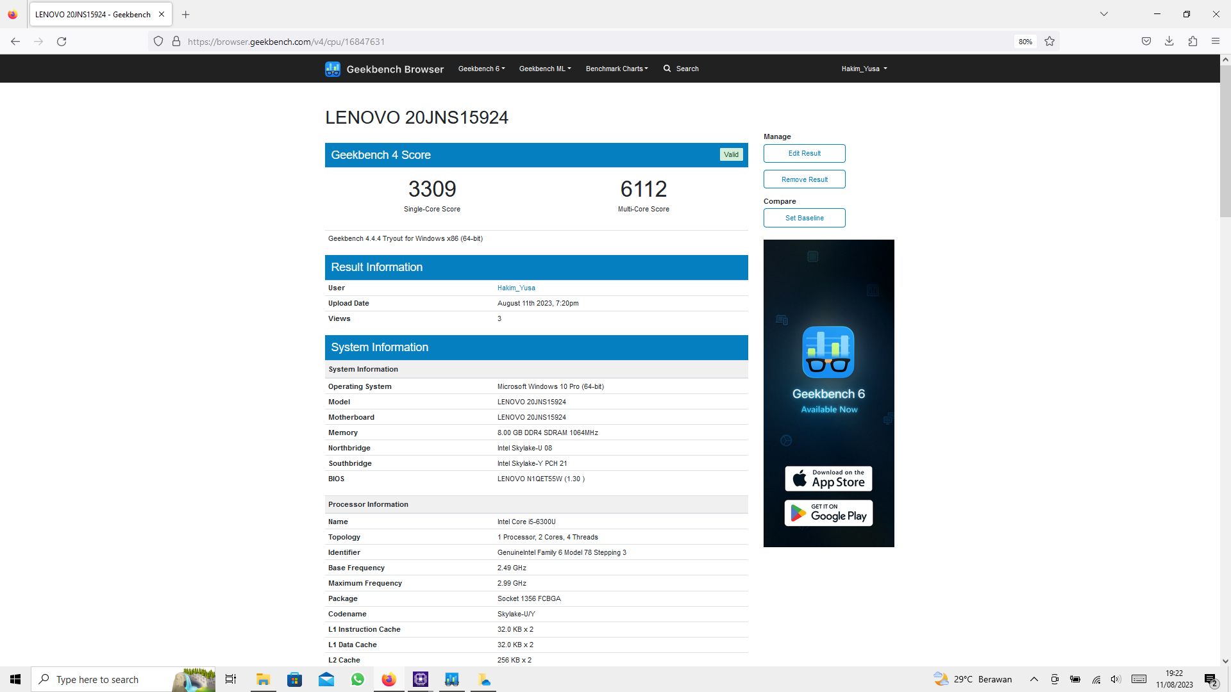Click the Geekbench Browser title link
Screen dimensions: 1231x692
(395, 69)
